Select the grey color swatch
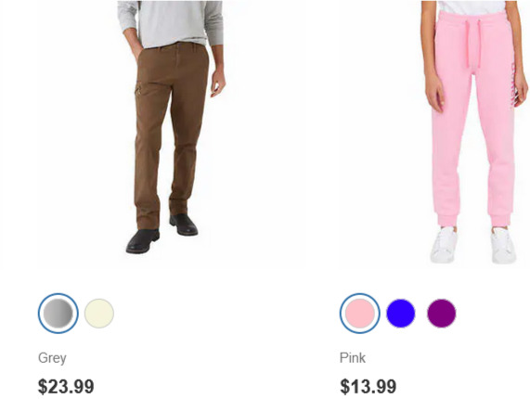530x399 pixels. [58, 314]
